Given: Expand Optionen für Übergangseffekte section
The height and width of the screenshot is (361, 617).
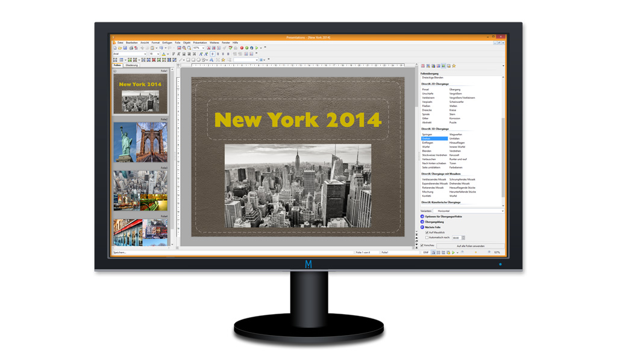Looking at the screenshot, I should [422, 217].
